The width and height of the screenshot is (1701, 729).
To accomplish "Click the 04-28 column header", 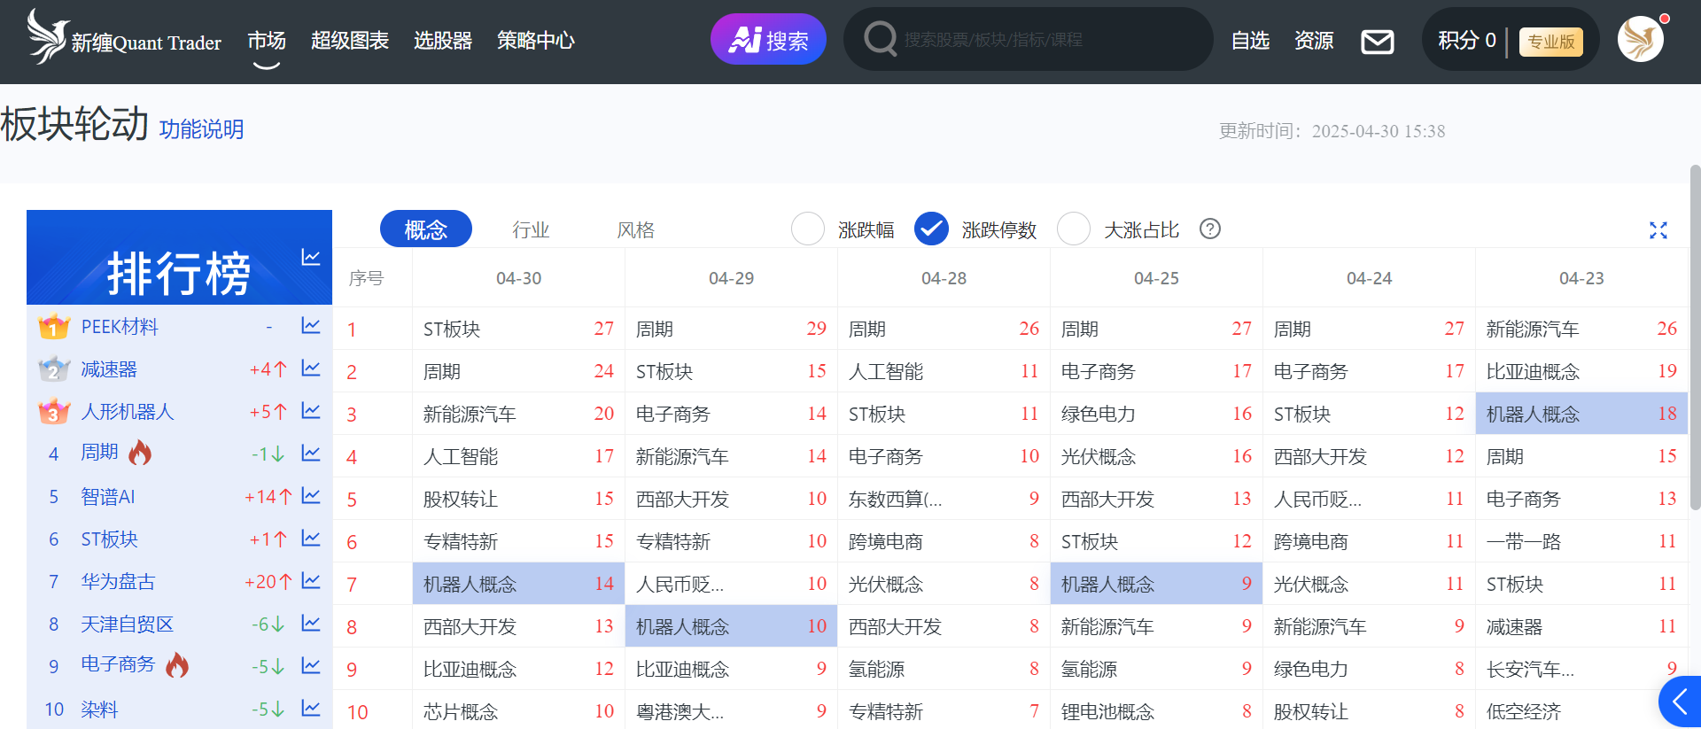I will click(x=944, y=278).
